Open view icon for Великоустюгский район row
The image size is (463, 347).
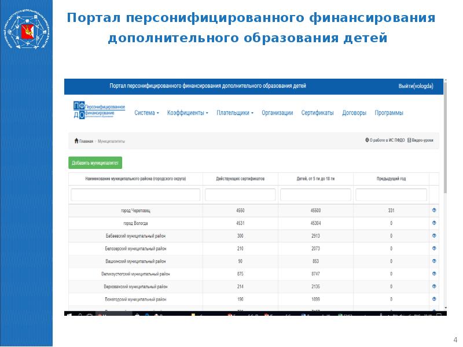tap(434, 274)
